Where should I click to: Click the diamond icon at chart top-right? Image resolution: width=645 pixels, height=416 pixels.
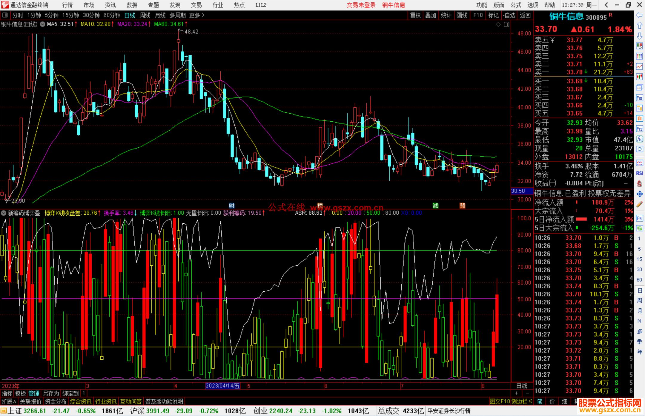[498, 24]
